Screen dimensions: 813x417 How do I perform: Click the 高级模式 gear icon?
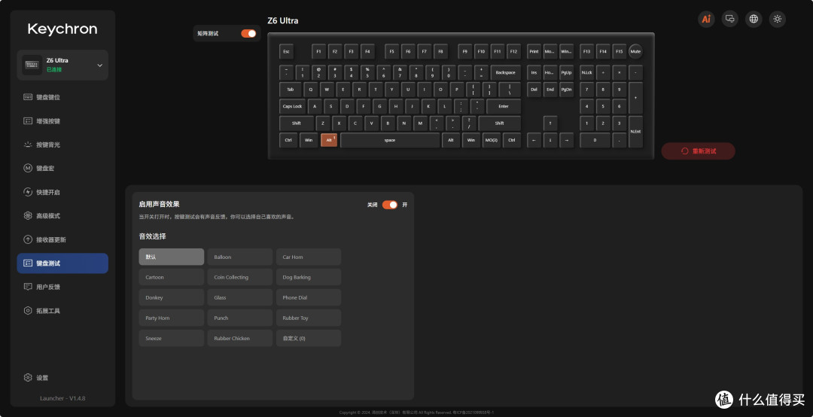point(28,216)
